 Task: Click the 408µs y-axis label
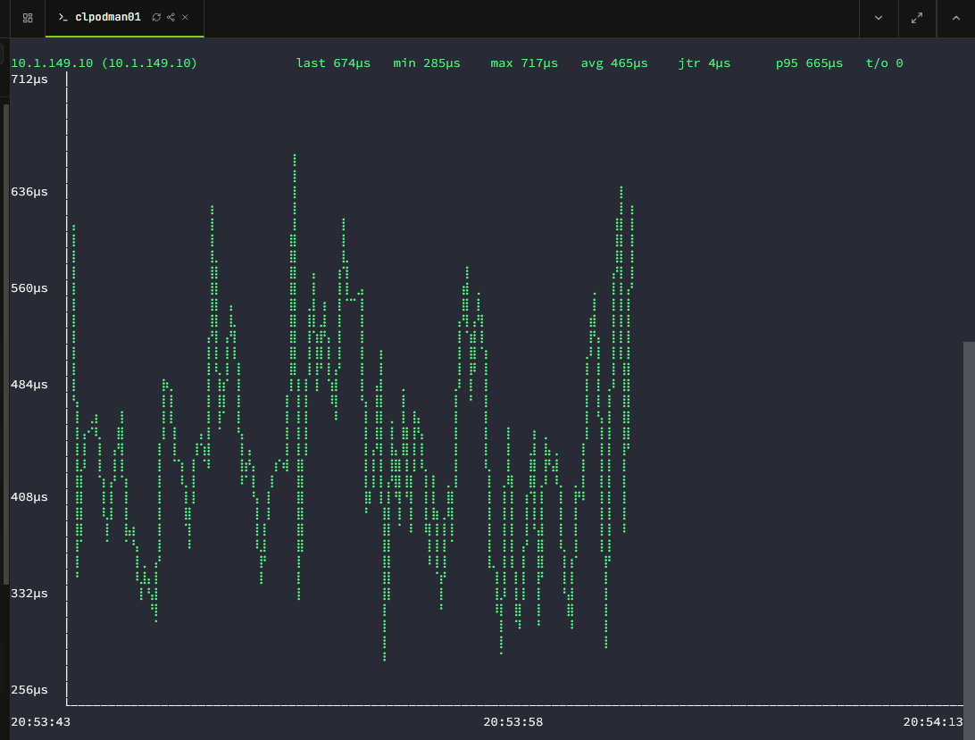point(29,497)
